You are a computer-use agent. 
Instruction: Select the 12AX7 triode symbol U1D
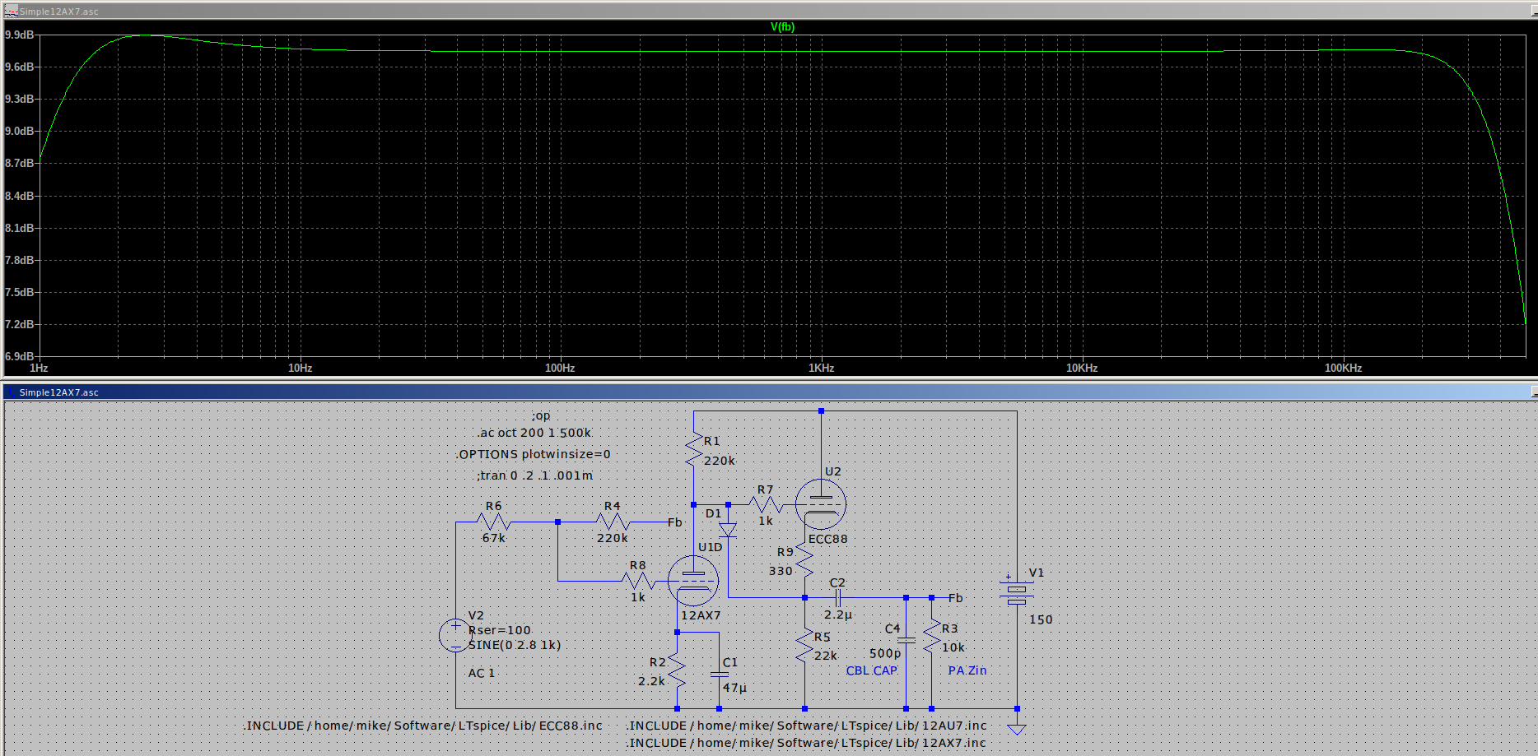tap(693, 581)
